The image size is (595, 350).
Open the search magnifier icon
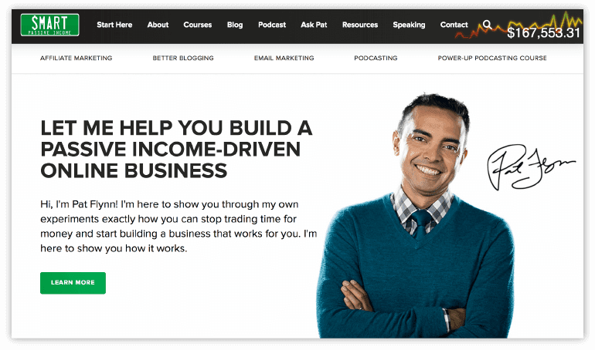point(488,25)
